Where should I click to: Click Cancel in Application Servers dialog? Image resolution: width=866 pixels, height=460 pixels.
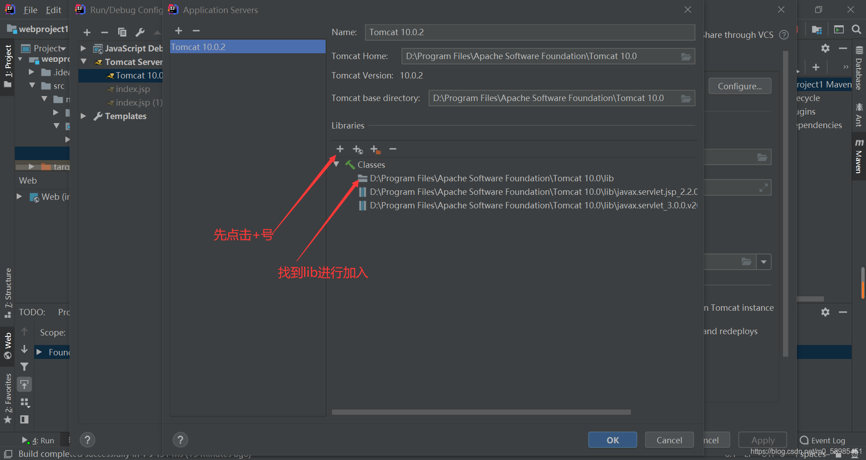(669, 440)
